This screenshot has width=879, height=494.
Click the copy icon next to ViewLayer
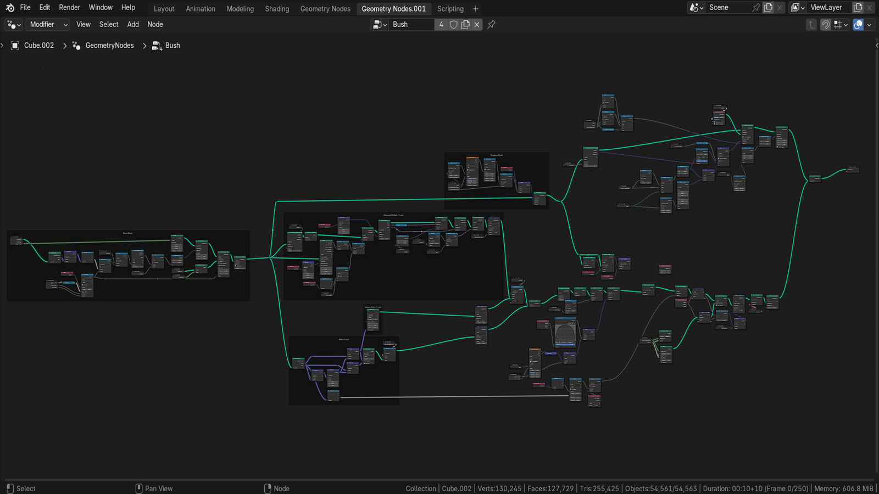tap(858, 7)
